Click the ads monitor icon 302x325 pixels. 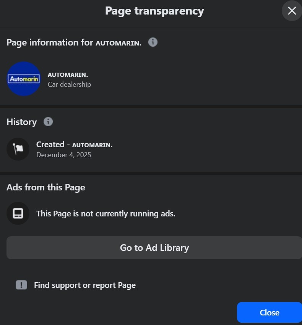(18, 213)
